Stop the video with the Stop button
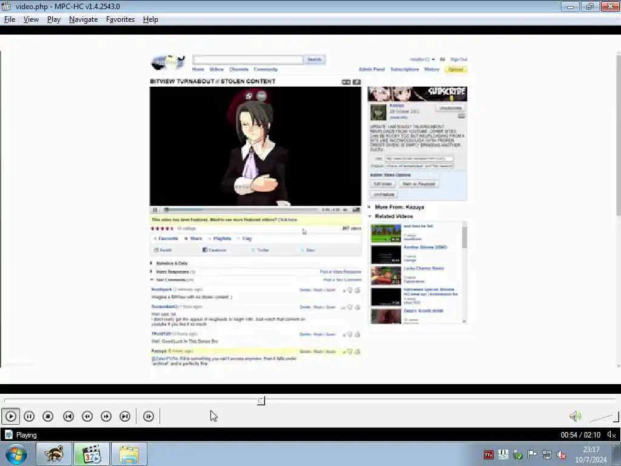The image size is (621, 466). tap(48, 416)
